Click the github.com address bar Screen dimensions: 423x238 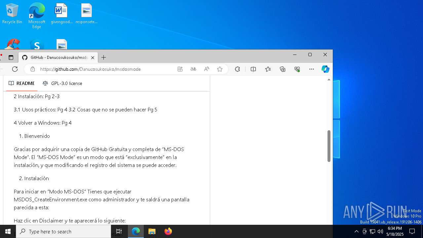point(91,69)
